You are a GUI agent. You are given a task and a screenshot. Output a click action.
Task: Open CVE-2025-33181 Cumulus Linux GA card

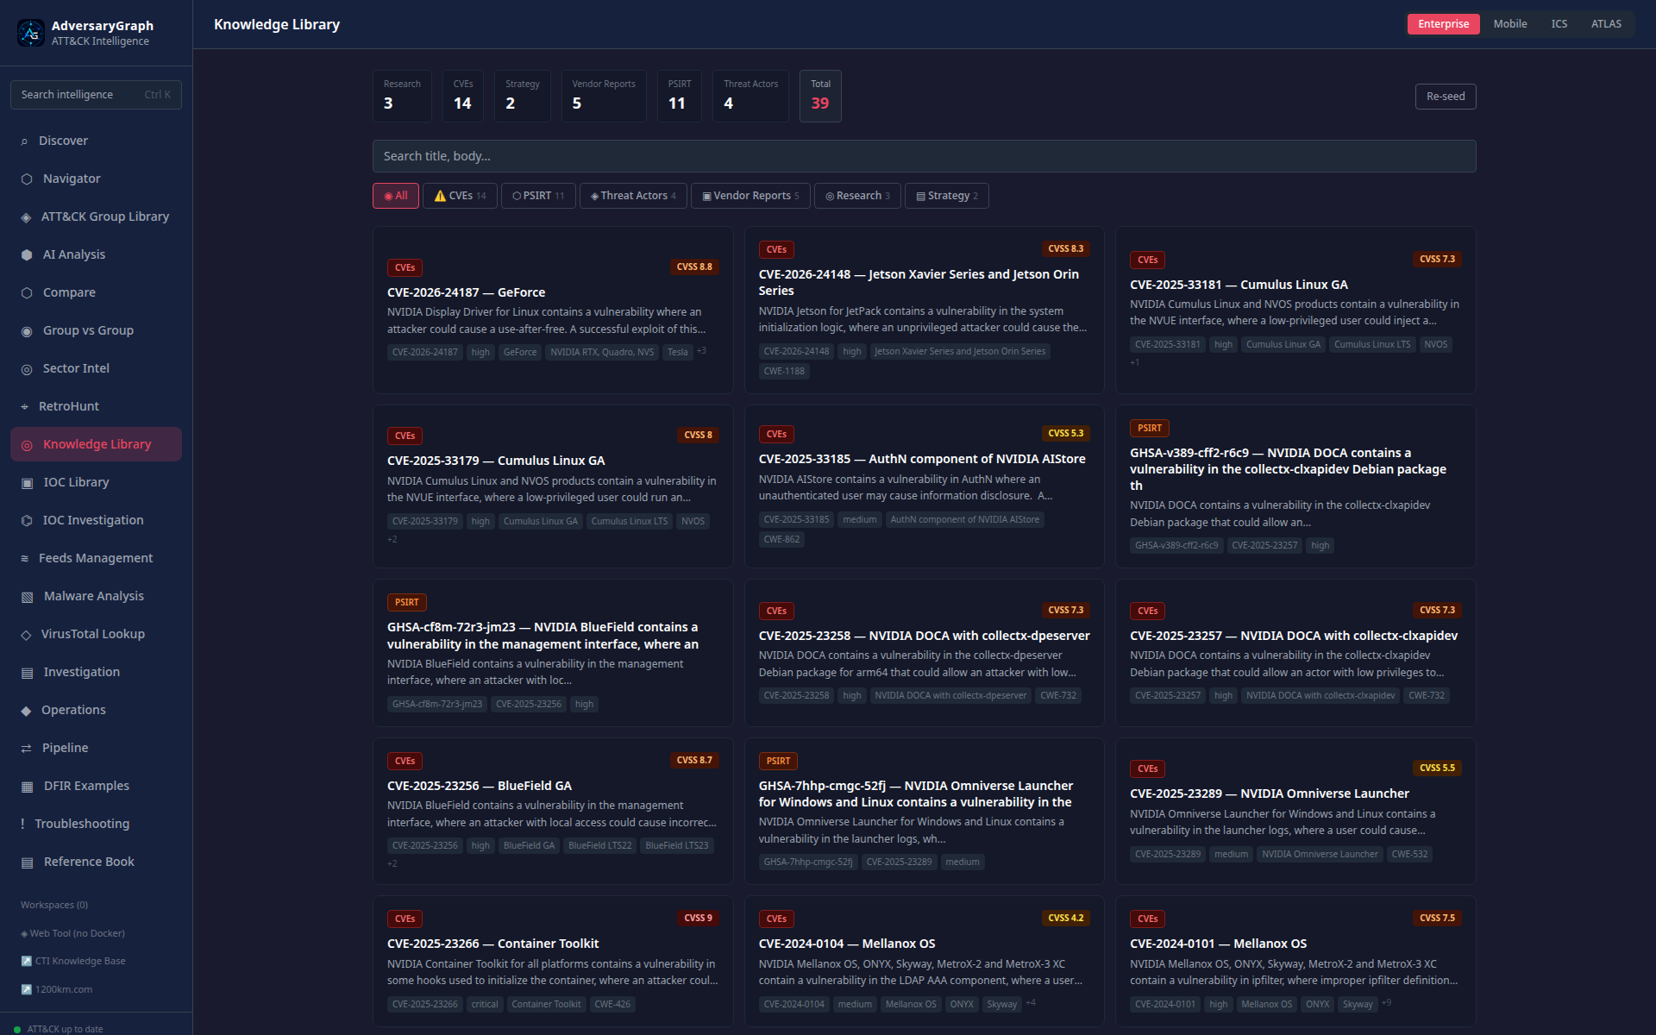[1295, 310]
